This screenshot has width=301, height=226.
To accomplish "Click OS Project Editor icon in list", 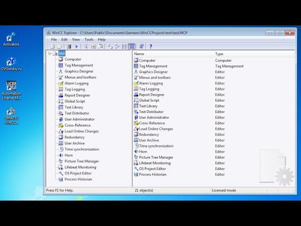I will (x=136, y=169).
